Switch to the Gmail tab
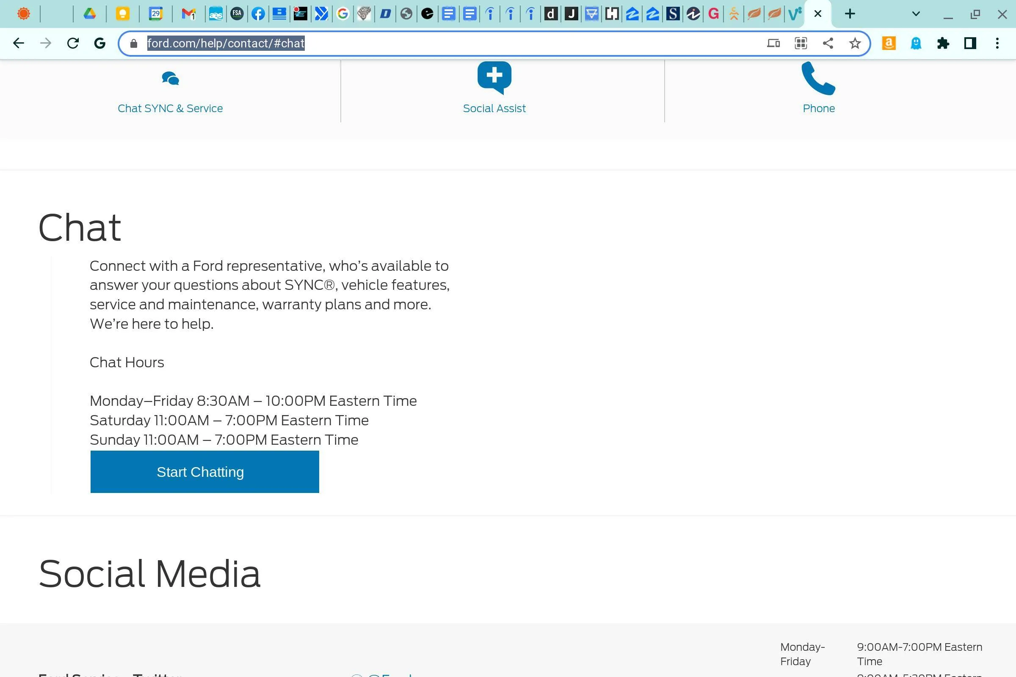 (189, 14)
